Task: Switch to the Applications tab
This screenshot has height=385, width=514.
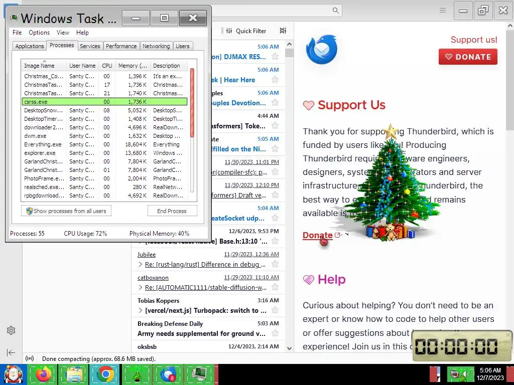Action: [x=30, y=46]
